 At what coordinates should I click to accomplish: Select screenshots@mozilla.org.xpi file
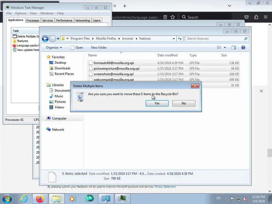(164, 74)
